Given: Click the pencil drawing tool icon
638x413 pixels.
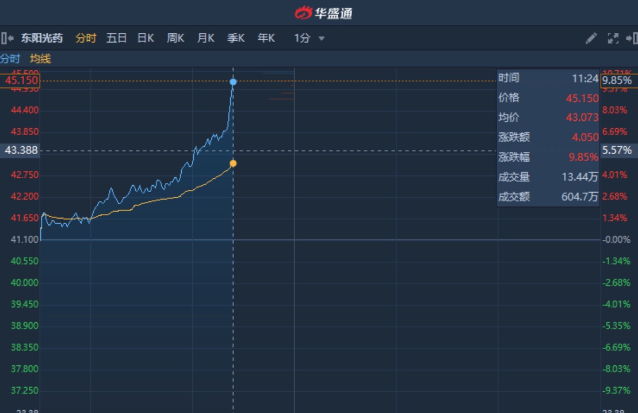Looking at the screenshot, I should (x=591, y=39).
